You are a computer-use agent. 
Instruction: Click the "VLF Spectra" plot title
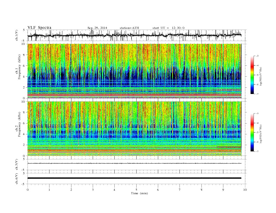39,27
